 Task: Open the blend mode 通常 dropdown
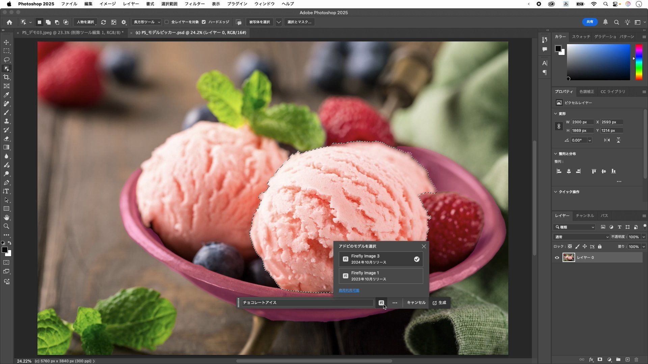tap(581, 237)
